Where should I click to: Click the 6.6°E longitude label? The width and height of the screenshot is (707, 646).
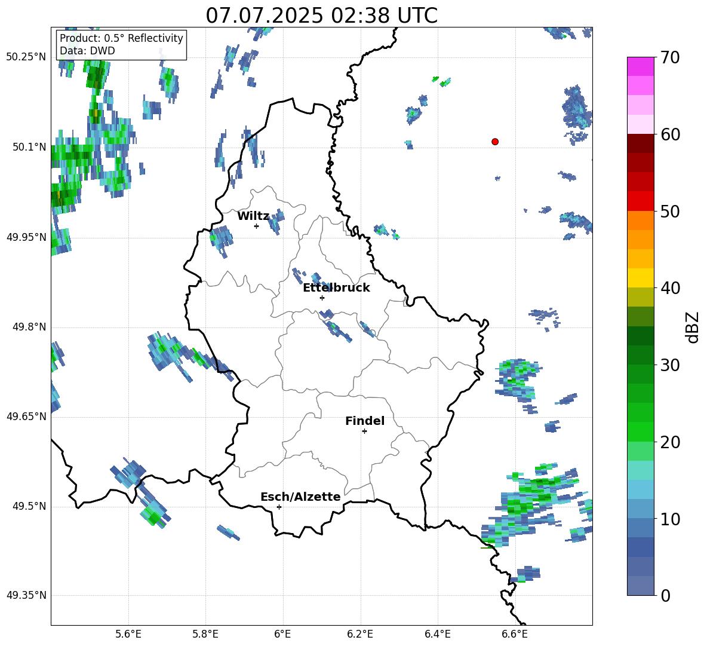pos(515,635)
